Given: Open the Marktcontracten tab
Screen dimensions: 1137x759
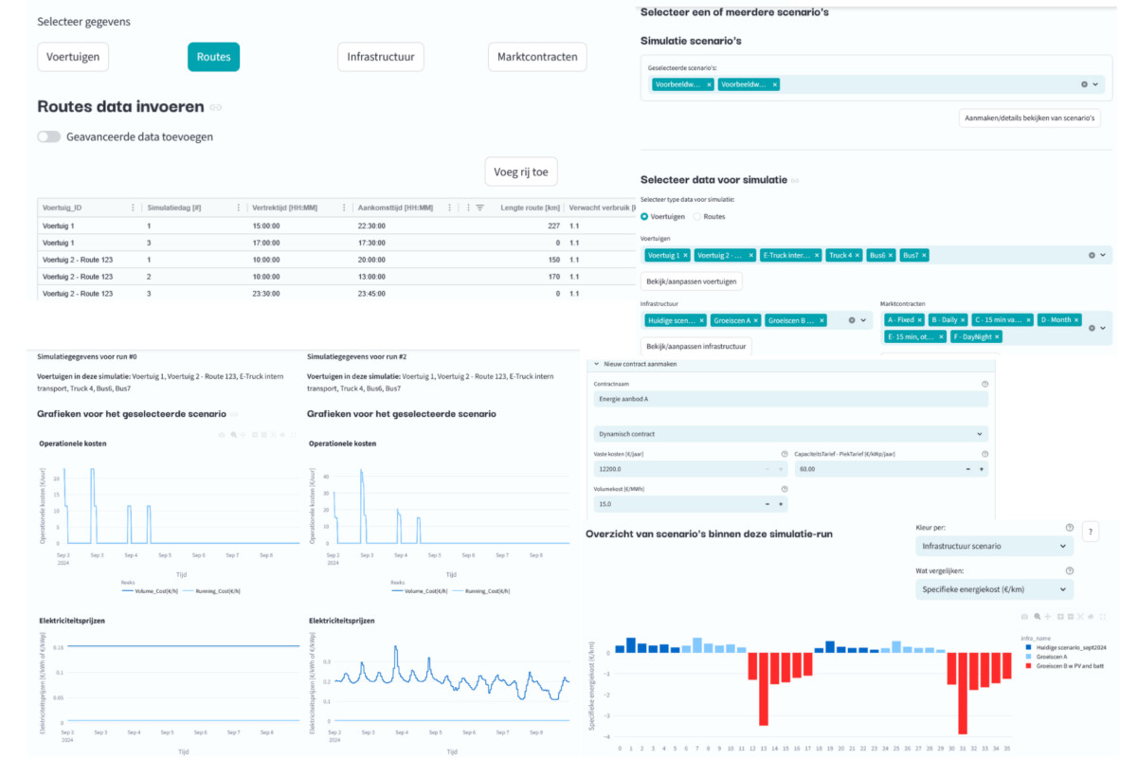Looking at the screenshot, I should click(537, 57).
